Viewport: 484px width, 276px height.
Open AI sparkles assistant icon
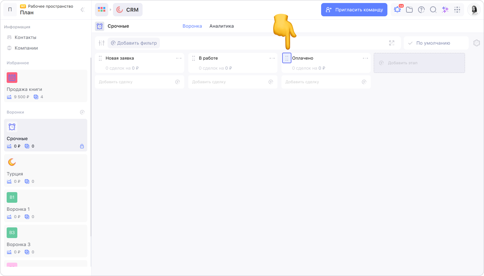click(x=445, y=10)
